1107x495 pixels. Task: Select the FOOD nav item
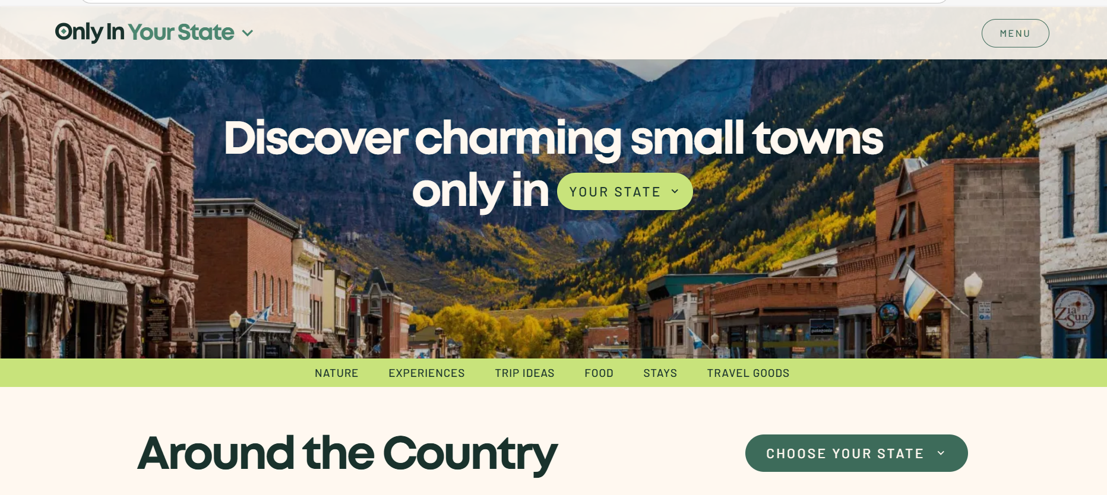click(x=599, y=373)
